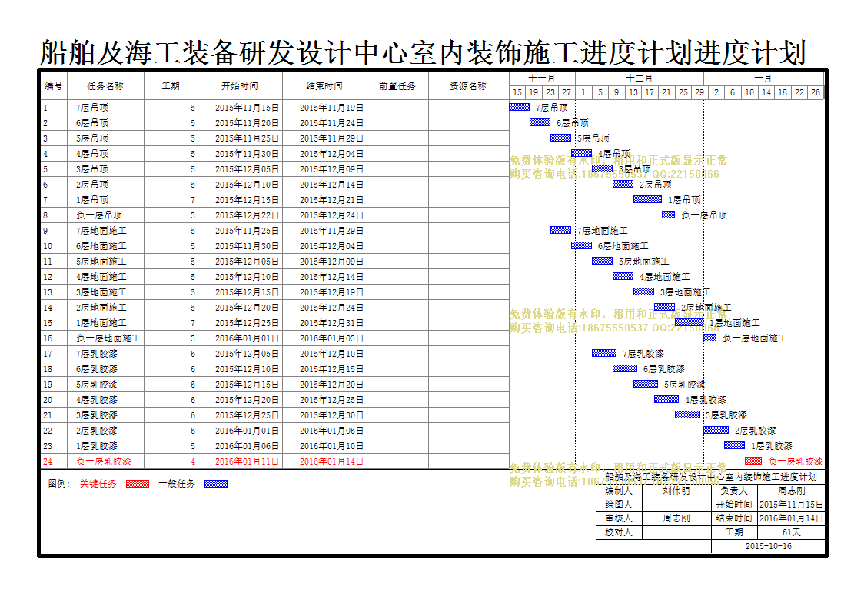
Task: Click the 负责人 label in the title block
Action: (x=734, y=491)
